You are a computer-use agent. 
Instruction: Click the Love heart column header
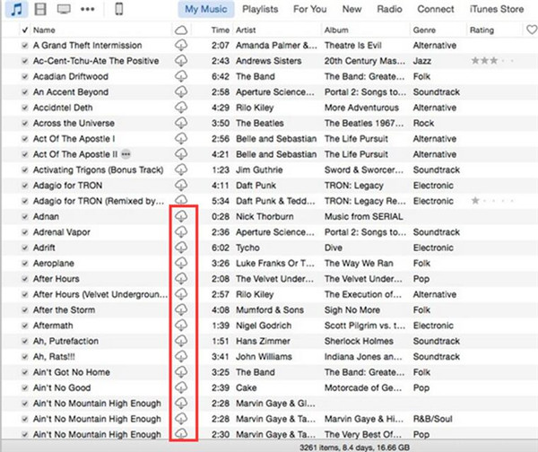[x=532, y=30]
